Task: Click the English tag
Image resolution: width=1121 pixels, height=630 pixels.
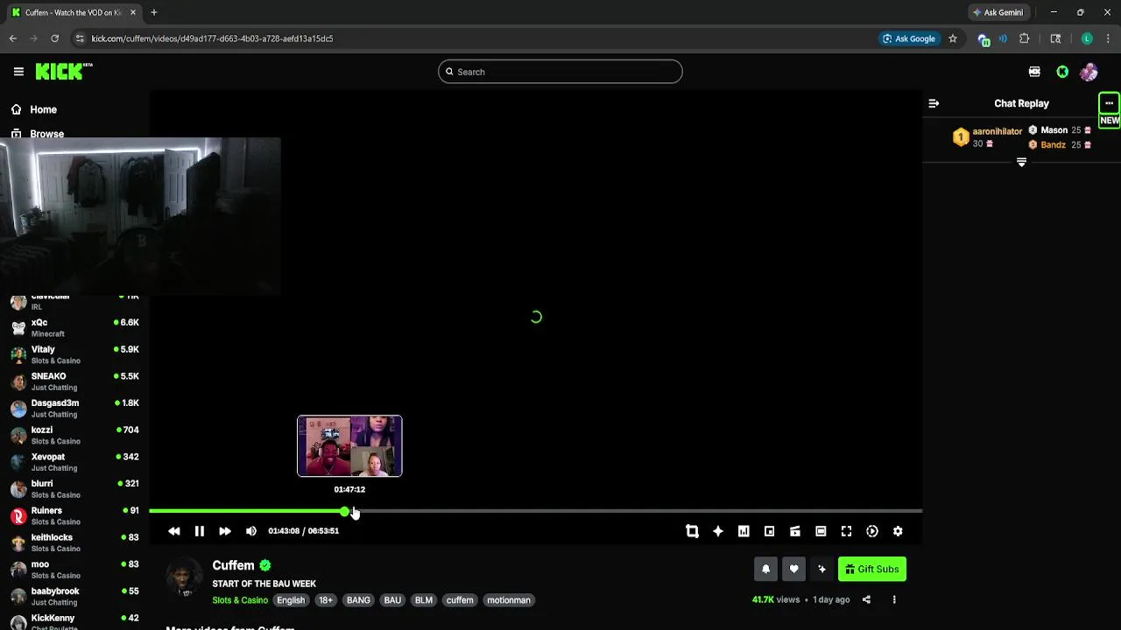Action: (291, 600)
